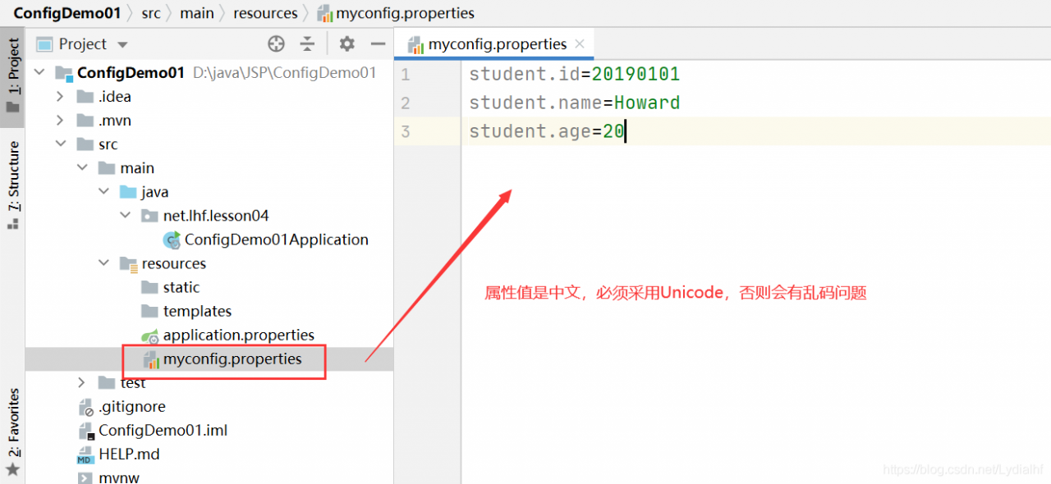
Task: Expand the test folder arrow
Action: pos(81,382)
